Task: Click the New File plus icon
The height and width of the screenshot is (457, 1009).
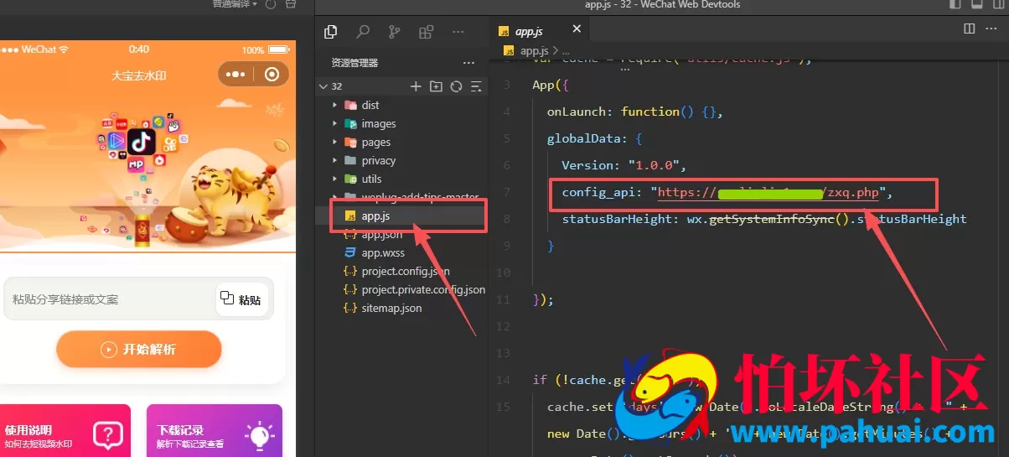Action: 416,86
